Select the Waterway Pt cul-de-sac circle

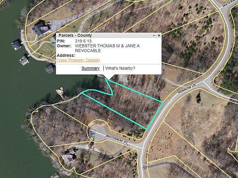point(97,131)
